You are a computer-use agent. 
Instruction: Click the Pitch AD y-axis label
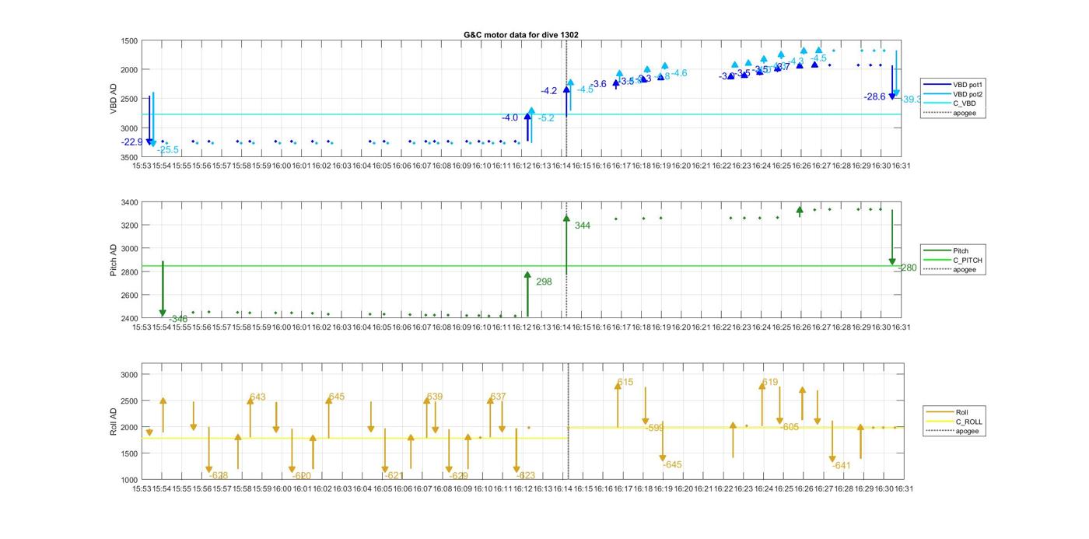click(114, 261)
